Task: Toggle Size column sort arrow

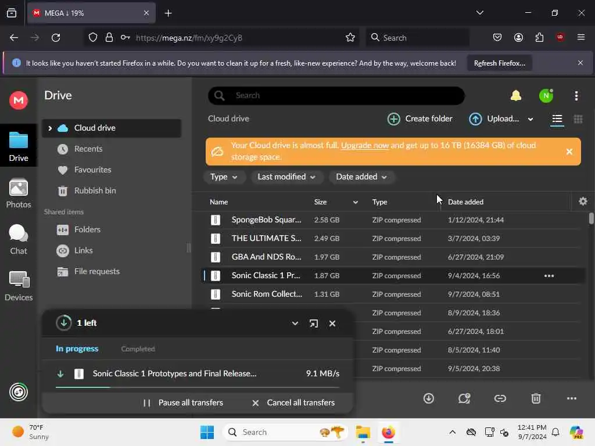Action: point(355,202)
